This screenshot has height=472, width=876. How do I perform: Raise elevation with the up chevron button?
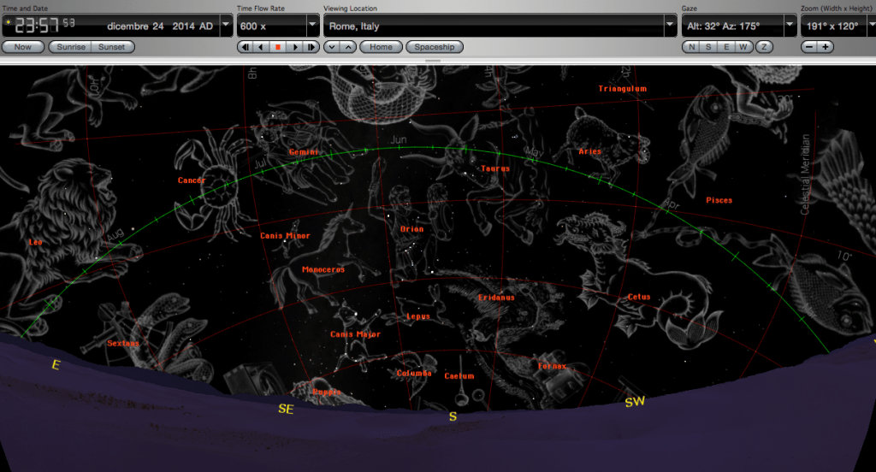[348, 47]
